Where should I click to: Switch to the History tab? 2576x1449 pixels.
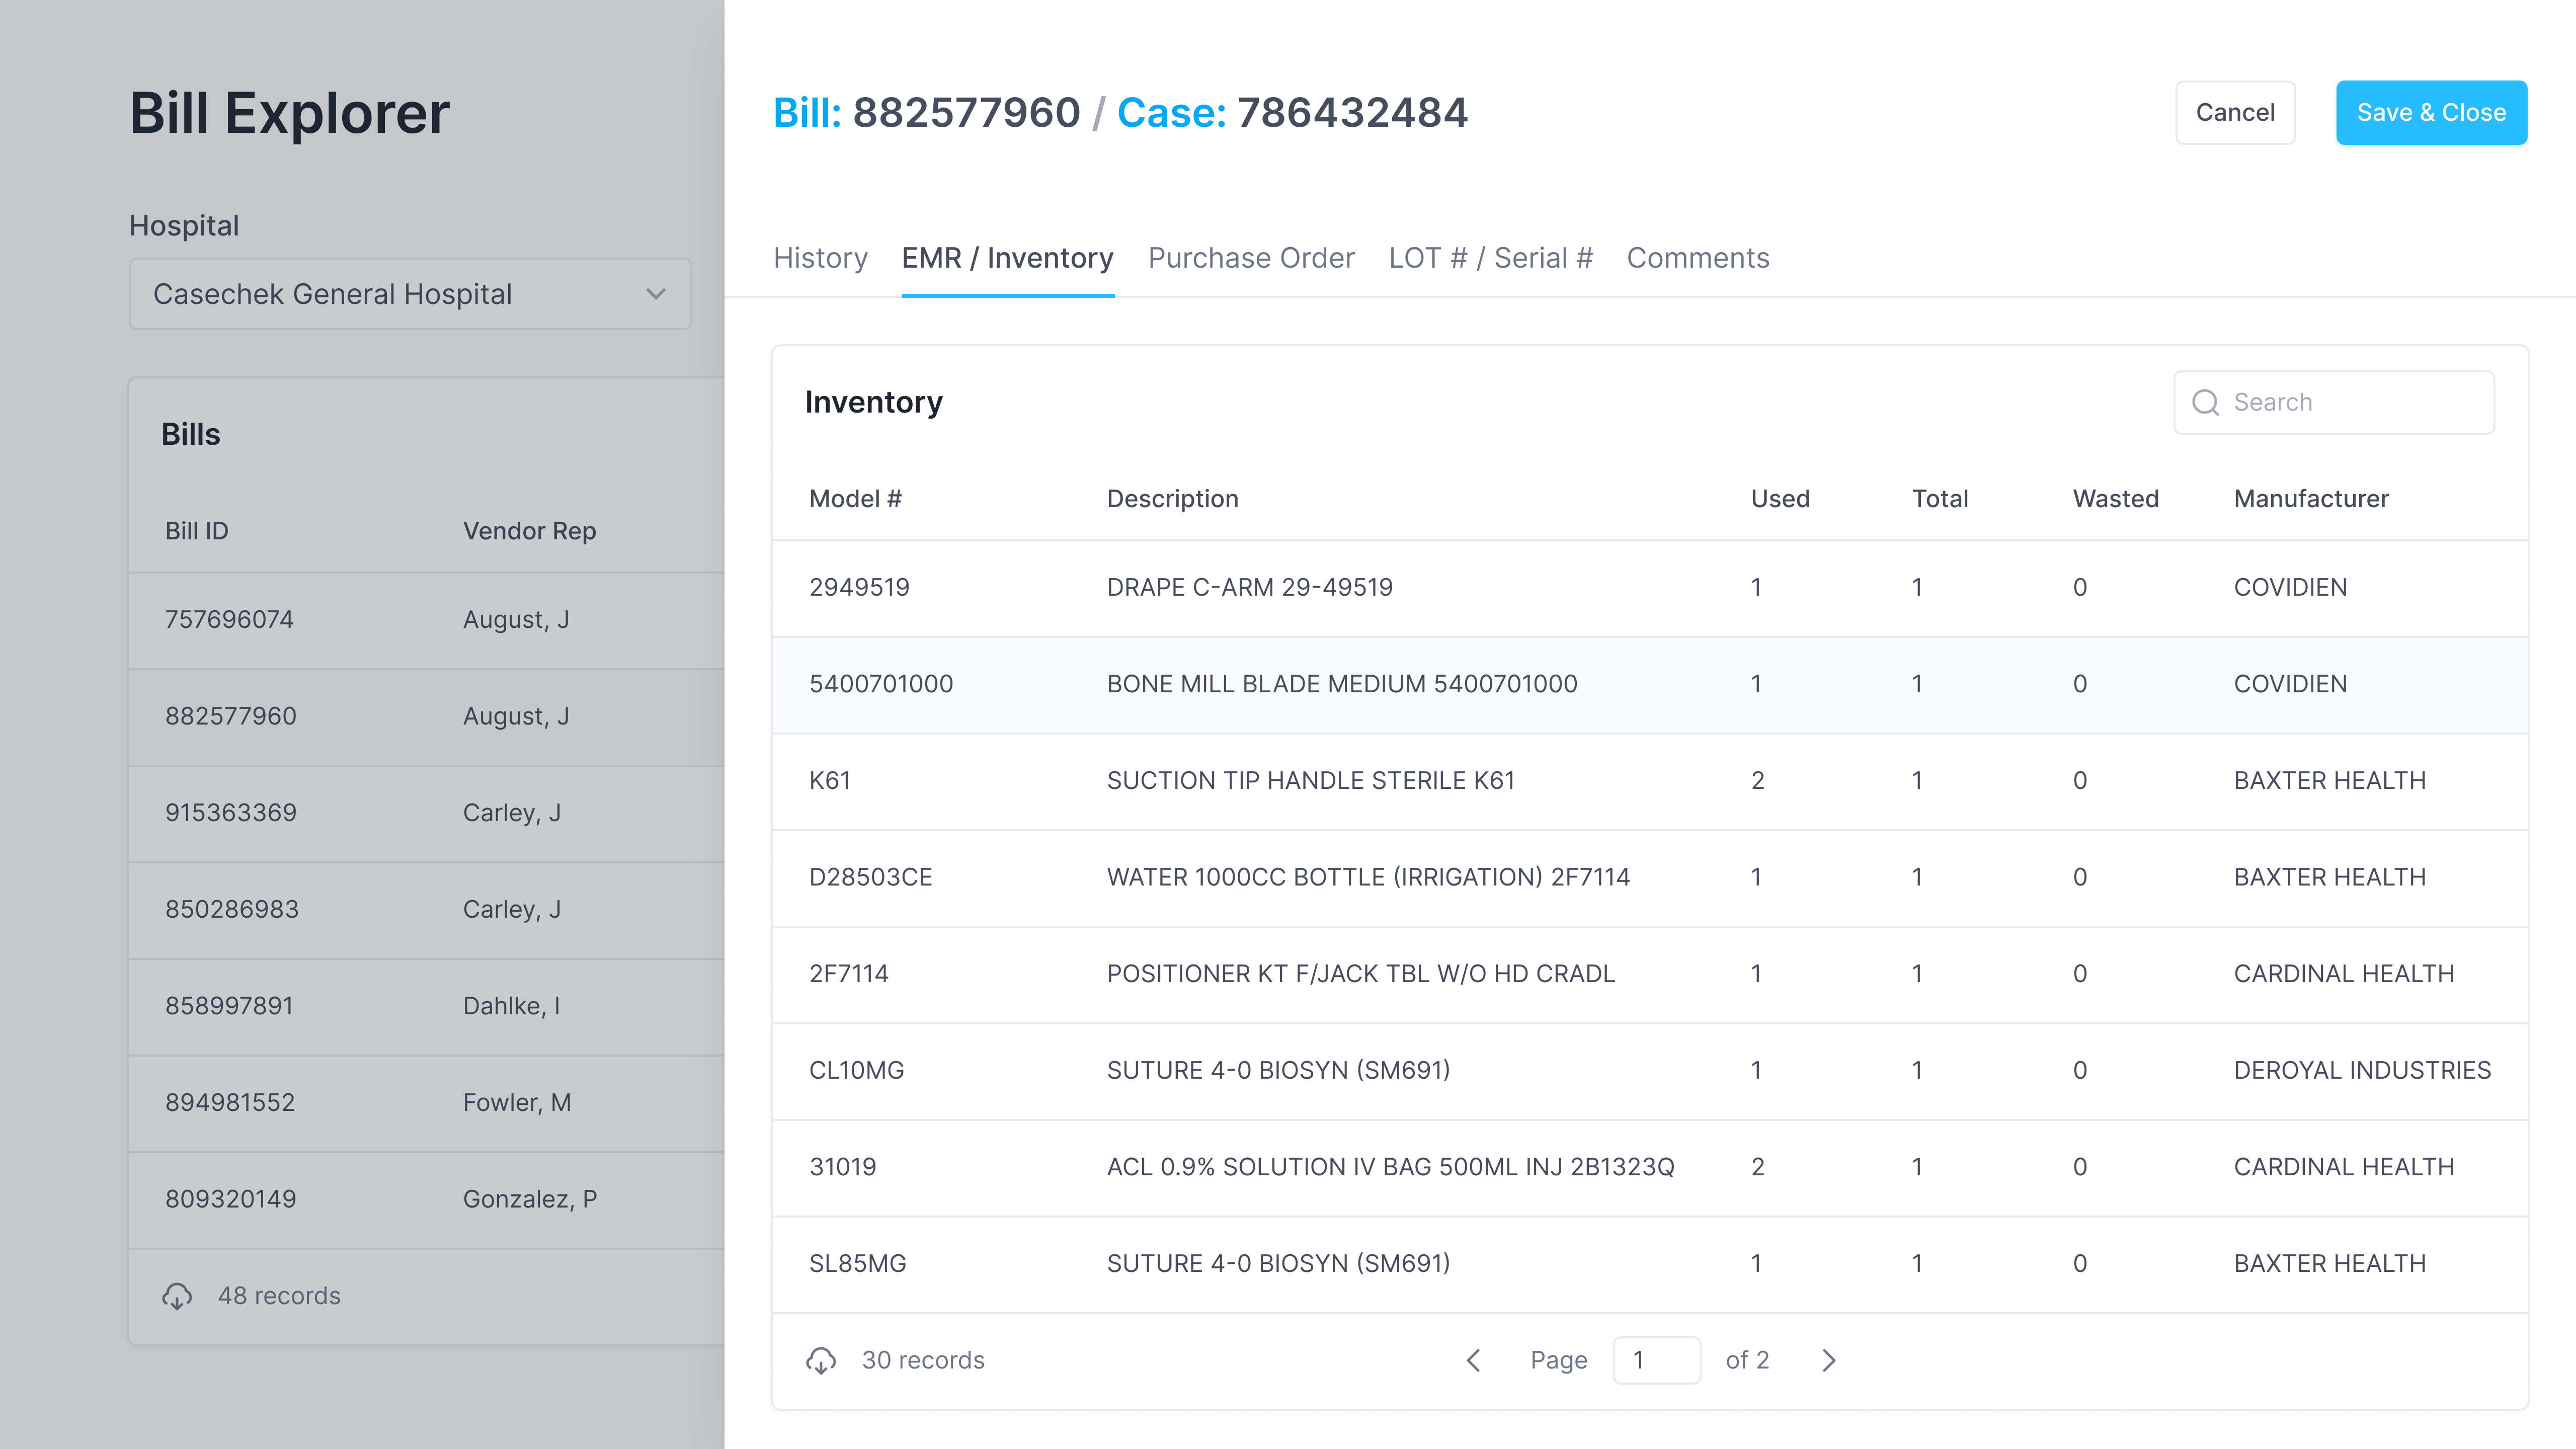click(820, 258)
